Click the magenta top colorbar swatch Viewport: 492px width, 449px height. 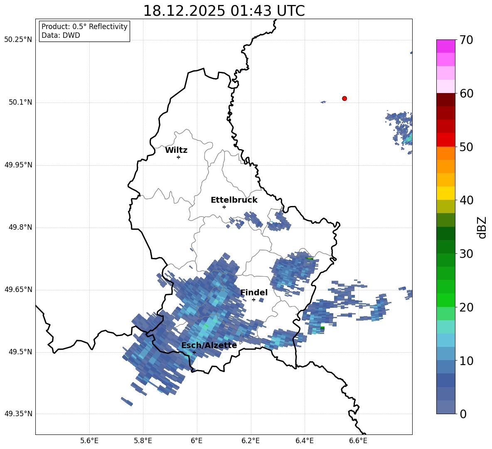[x=445, y=47]
